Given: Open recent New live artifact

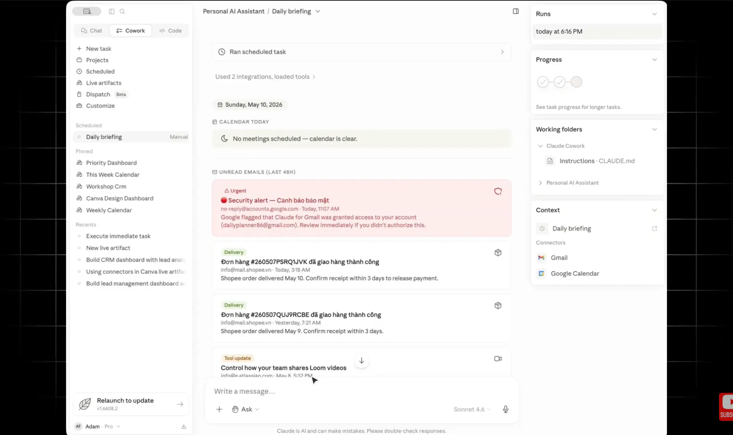Looking at the screenshot, I should [x=103, y=248].
